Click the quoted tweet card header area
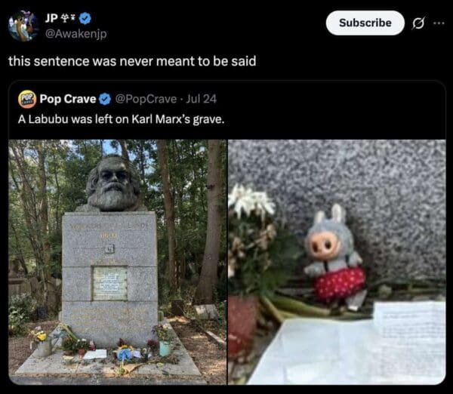453x394 pixels. tap(226, 99)
